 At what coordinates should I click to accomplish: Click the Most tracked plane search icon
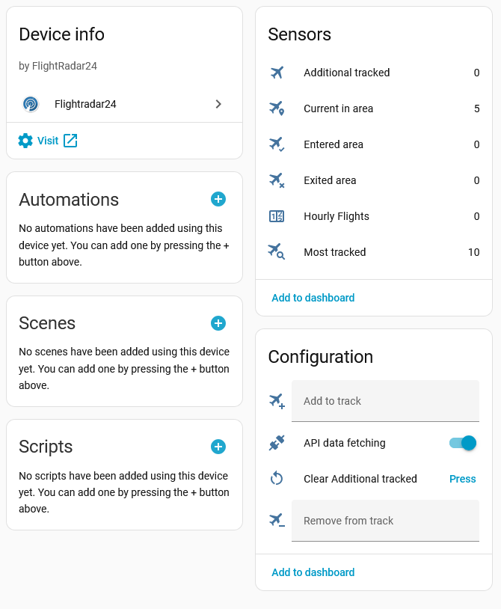pyautogui.click(x=277, y=252)
